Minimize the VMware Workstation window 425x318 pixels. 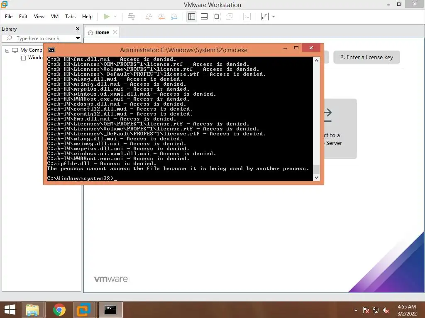(x=388, y=4)
